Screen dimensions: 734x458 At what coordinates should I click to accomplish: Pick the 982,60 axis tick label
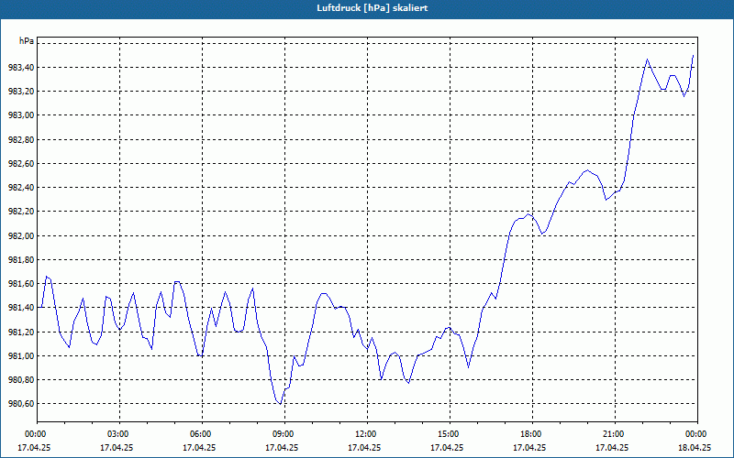coord(21,164)
